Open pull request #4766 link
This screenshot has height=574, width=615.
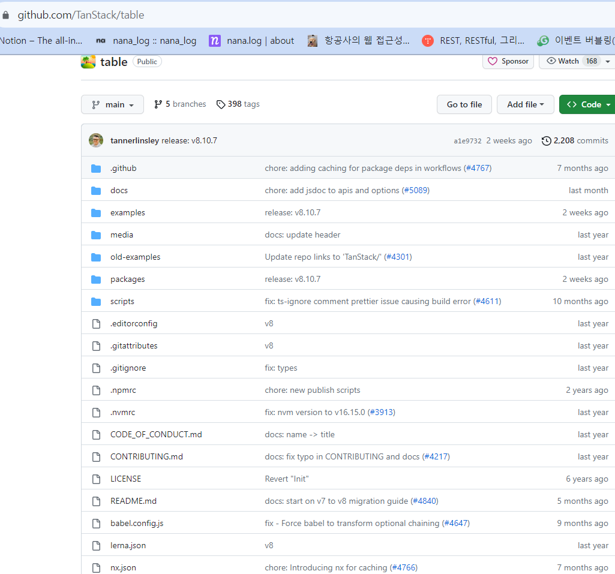coord(404,568)
